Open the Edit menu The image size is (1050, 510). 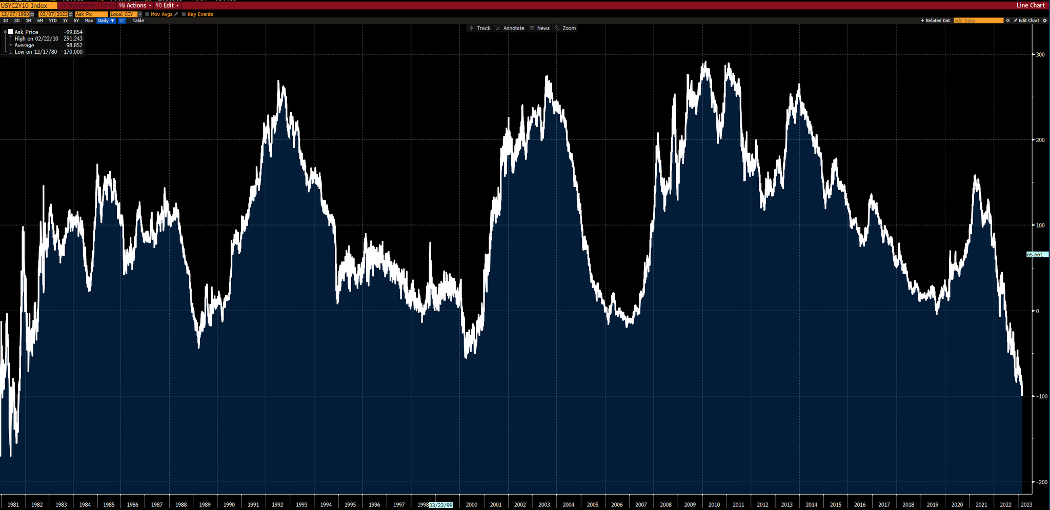[x=168, y=5]
